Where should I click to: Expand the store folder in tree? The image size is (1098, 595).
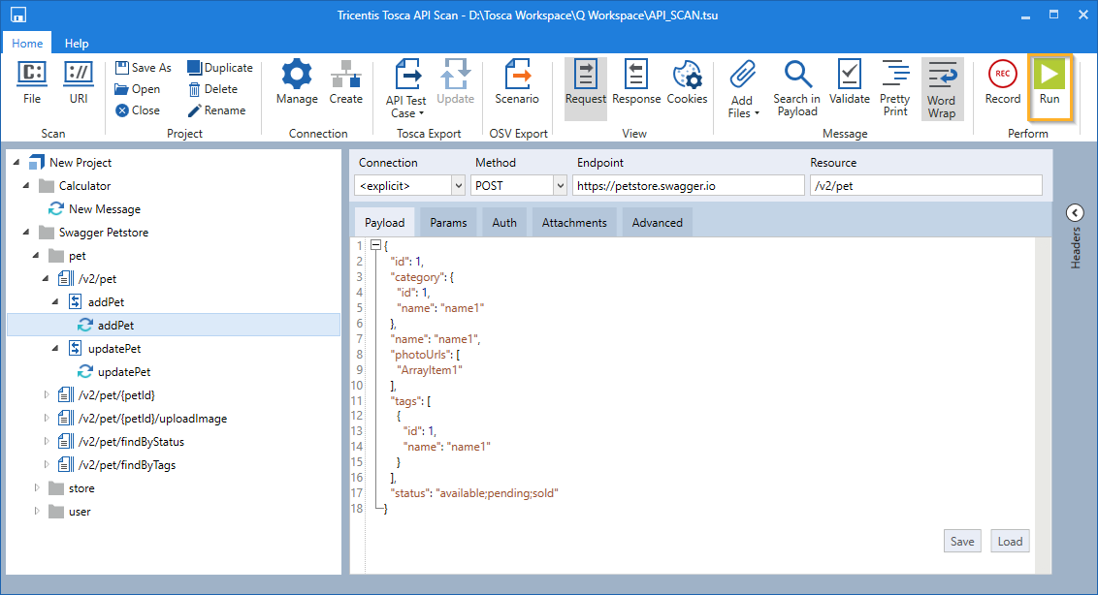(x=39, y=488)
